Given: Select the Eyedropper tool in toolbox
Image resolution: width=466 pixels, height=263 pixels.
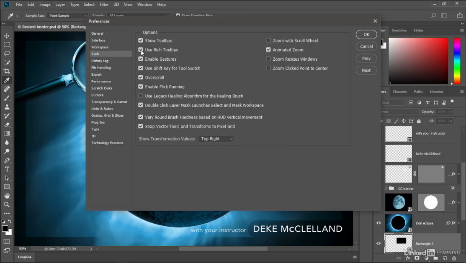Looking at the screenshot, I should (x=7, y=80).
